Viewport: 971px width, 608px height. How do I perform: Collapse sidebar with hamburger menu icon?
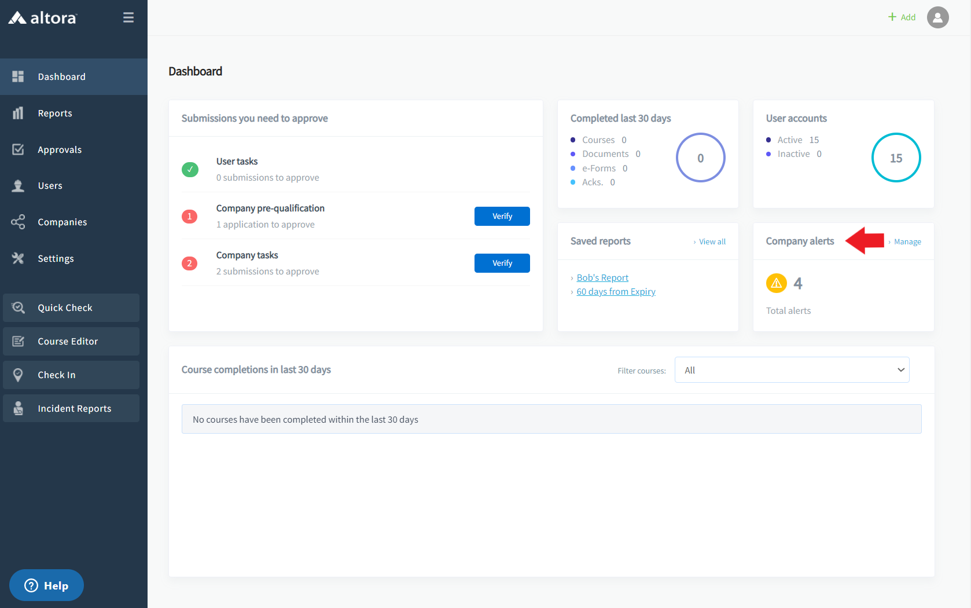click(x=128, y=18)
